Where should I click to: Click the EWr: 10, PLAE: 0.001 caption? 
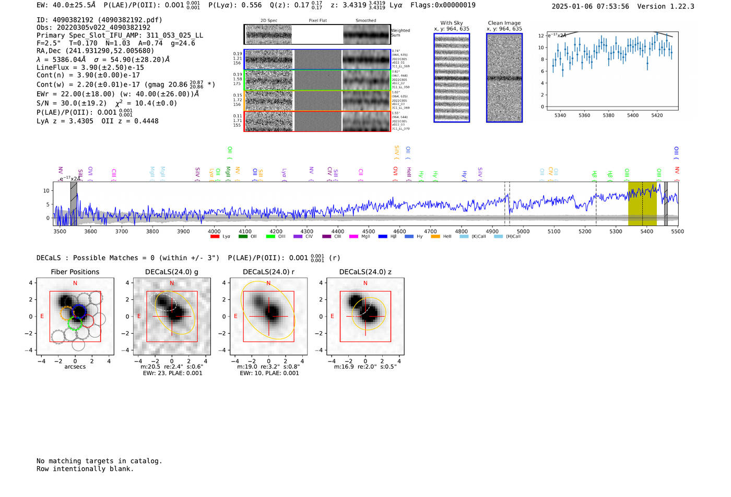(269, 373)
